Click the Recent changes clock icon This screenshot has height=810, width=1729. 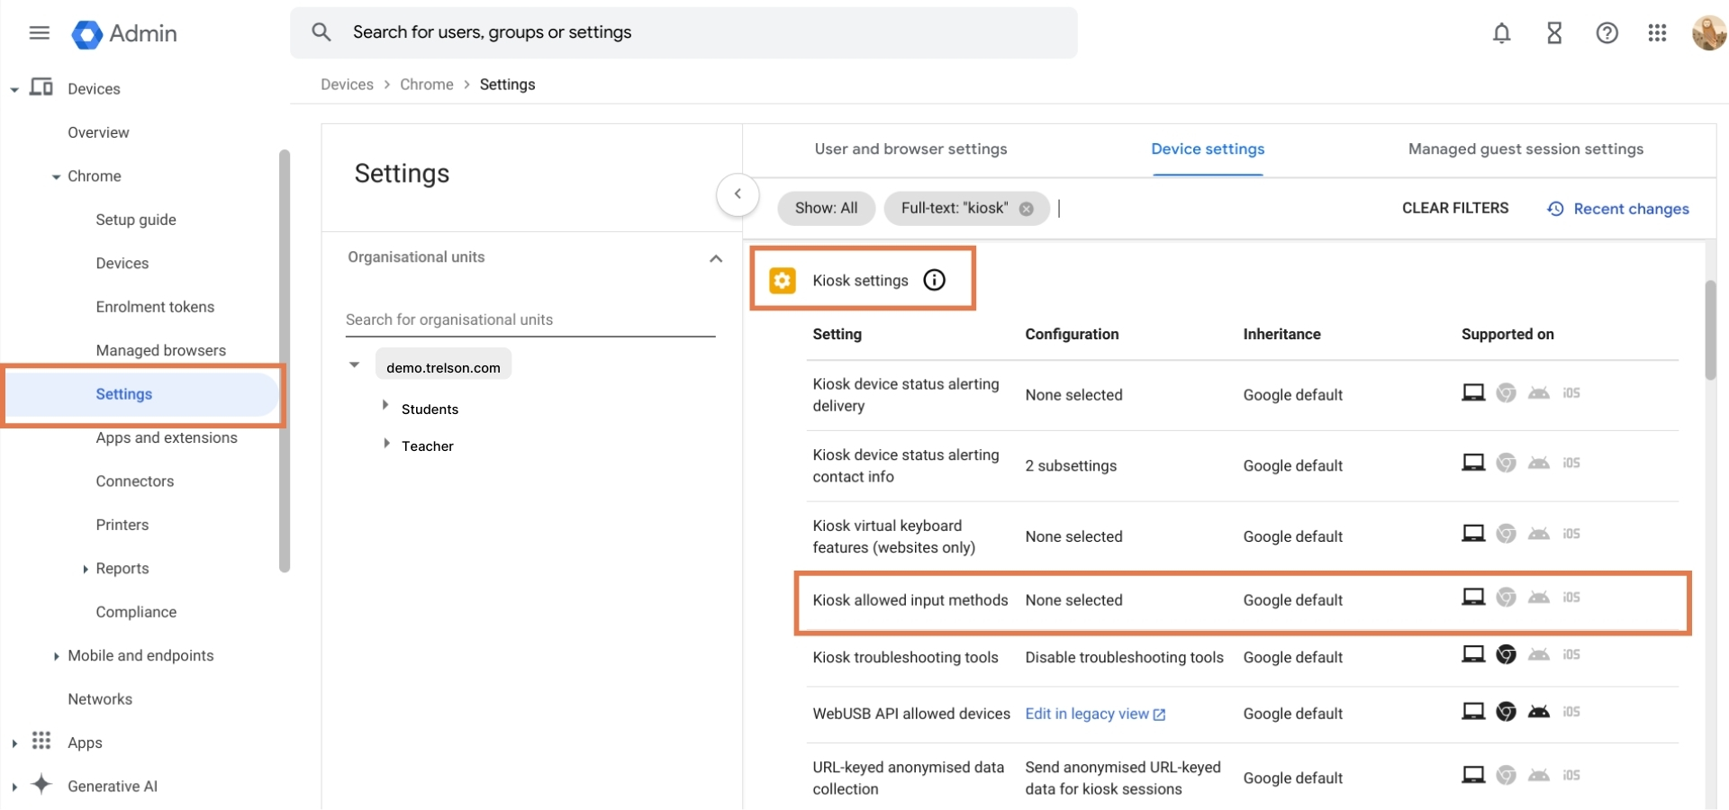1555,209
